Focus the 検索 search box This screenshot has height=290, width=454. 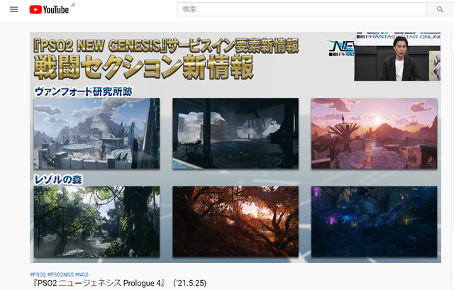pyautogui.click(x=301, y=9)
